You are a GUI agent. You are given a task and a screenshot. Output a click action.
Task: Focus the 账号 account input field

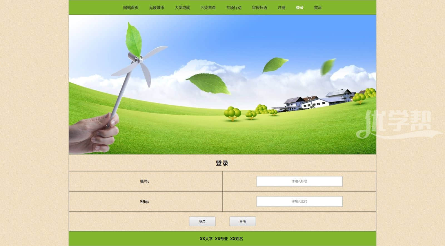point(299,181)
